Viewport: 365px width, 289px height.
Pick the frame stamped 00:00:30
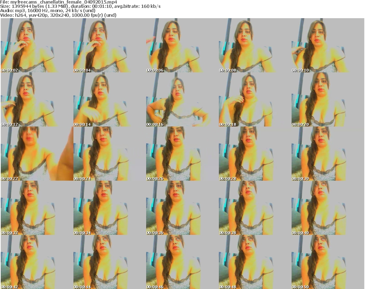328,154
